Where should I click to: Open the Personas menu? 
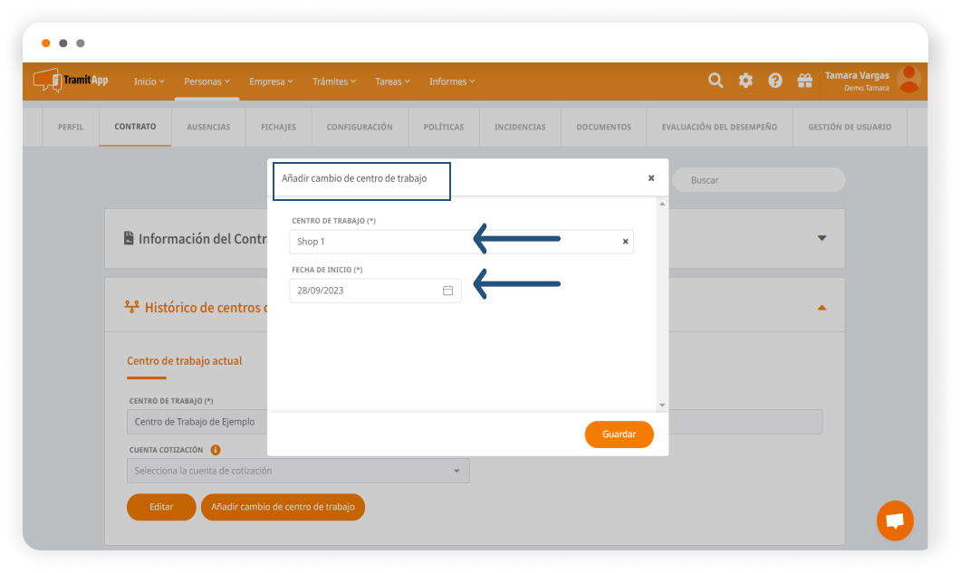click(x=207, y=81)
